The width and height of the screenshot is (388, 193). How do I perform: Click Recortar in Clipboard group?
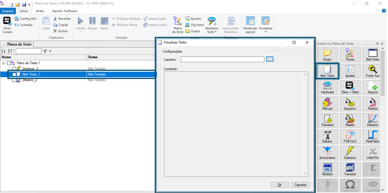62,19
